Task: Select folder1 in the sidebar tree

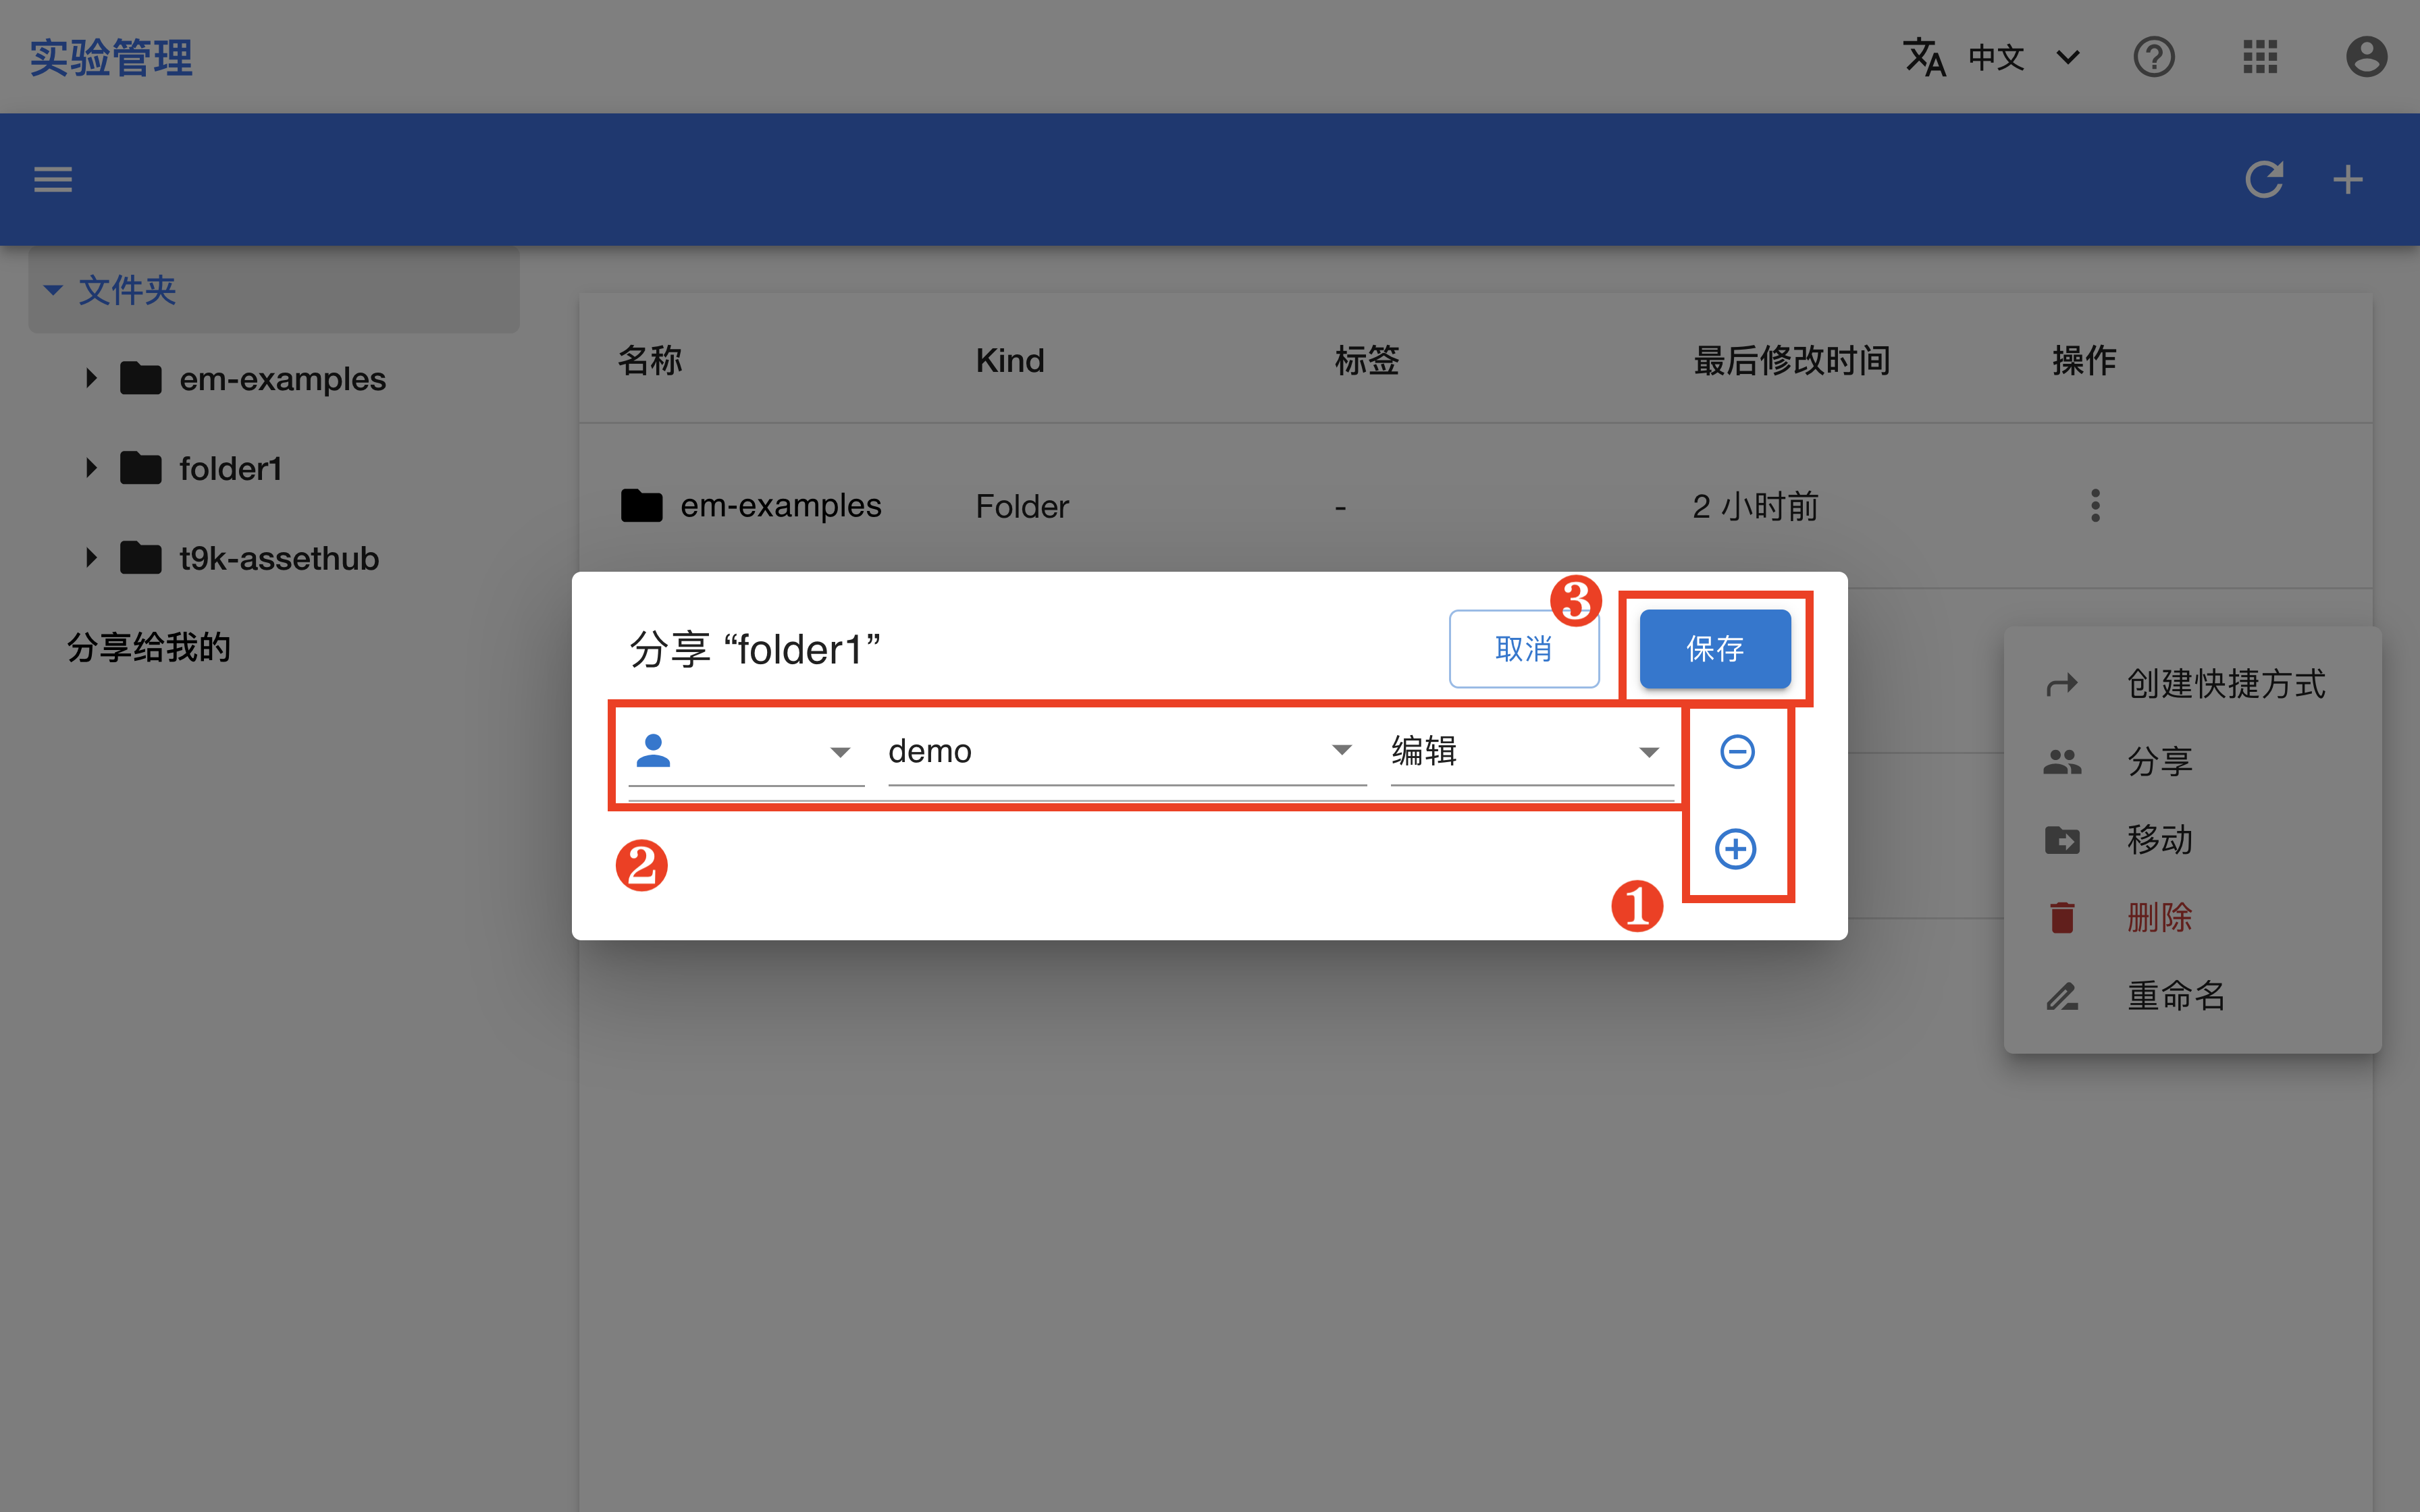Action: point(230,468)
